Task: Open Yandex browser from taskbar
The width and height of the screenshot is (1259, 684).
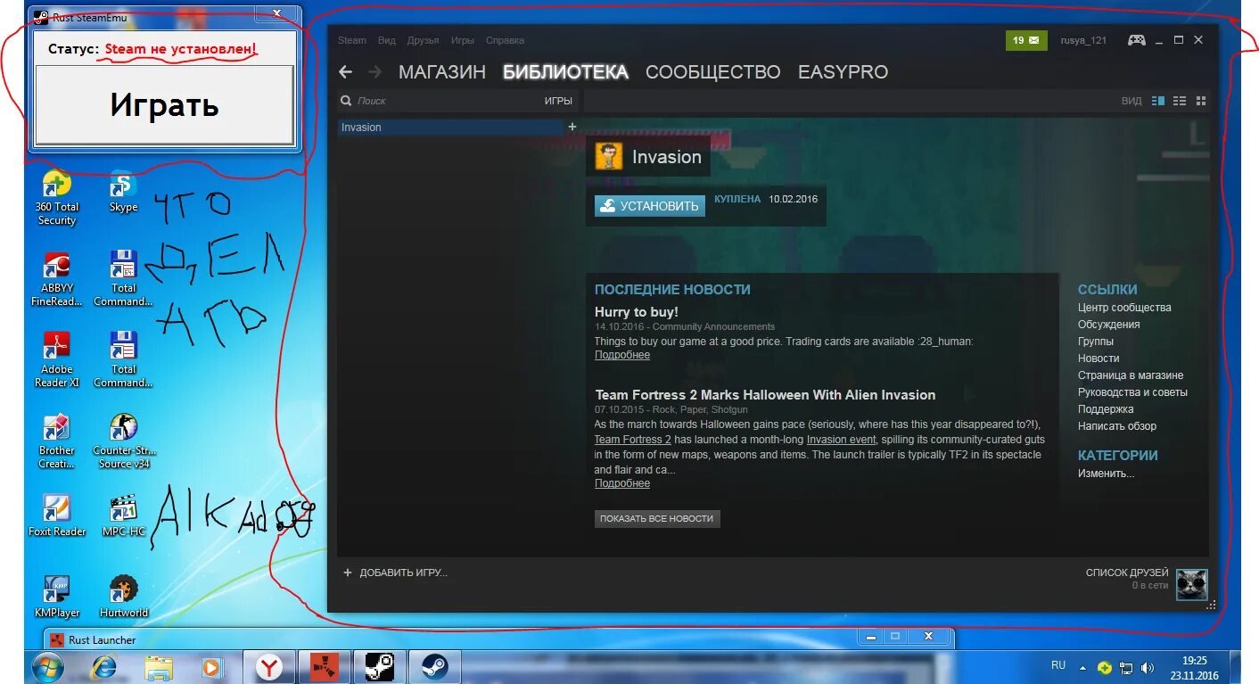Action: 269,666
